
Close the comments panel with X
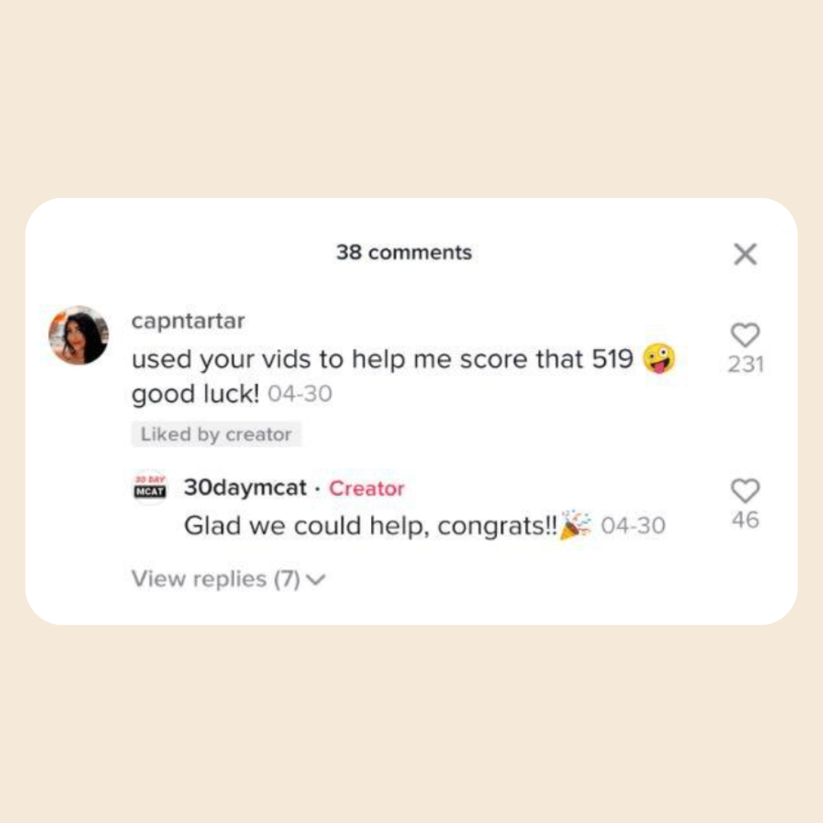pos(745,255)
